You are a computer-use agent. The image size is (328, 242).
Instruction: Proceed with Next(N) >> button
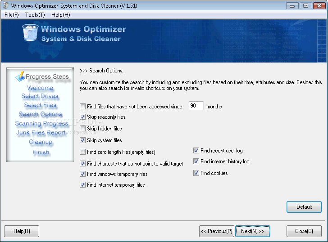coord(252,231)
